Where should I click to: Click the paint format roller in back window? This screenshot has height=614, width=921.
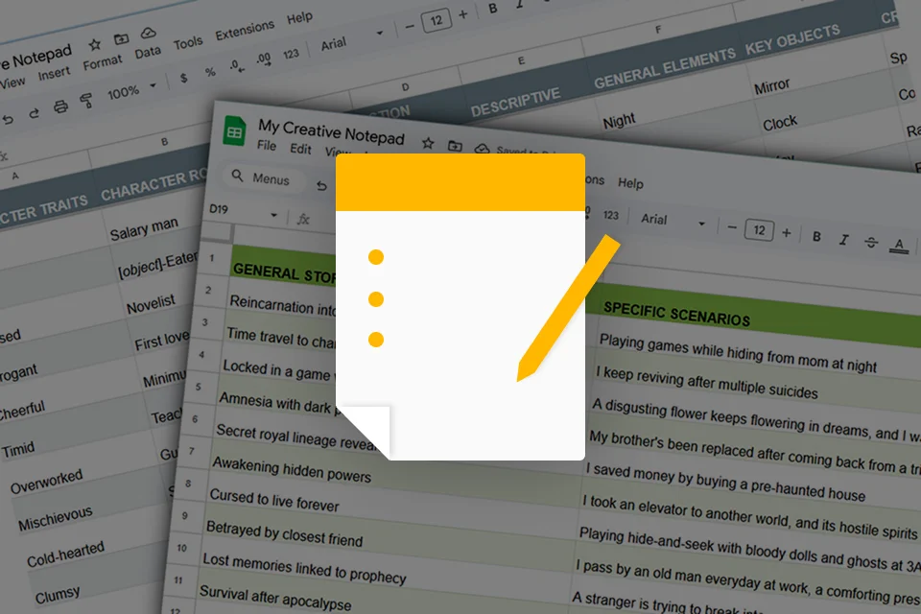tap(86, 101)
